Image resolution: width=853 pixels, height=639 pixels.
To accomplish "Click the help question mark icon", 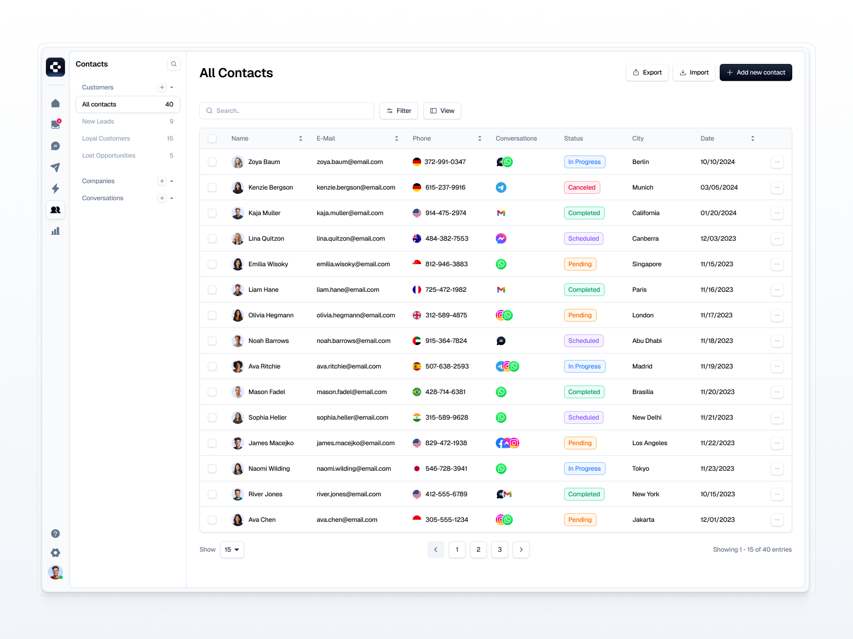I will point(55,533).
